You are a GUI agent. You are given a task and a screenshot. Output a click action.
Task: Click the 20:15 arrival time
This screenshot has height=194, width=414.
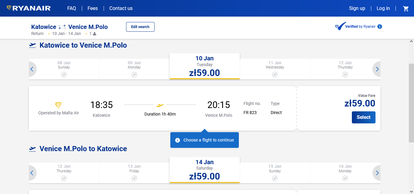(219, 105)
